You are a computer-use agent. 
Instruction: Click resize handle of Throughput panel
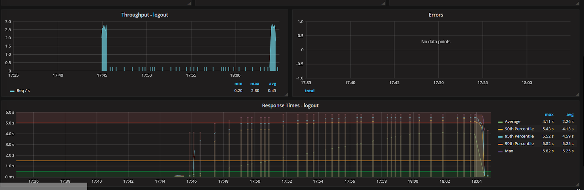tap(286, 94)
